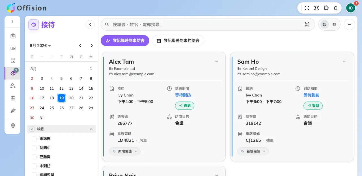
Task: Open settings gear in sidebar
Action: [13, 126]
